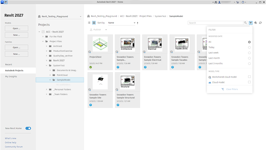Expand the For the Field folder
Viewport: 266px width, 150px height.
point(43,37)
